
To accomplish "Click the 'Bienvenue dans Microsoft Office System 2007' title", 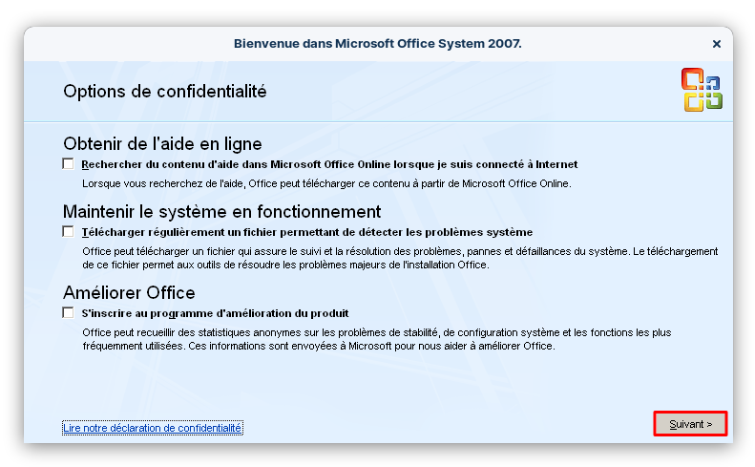I will coord(378,44).
